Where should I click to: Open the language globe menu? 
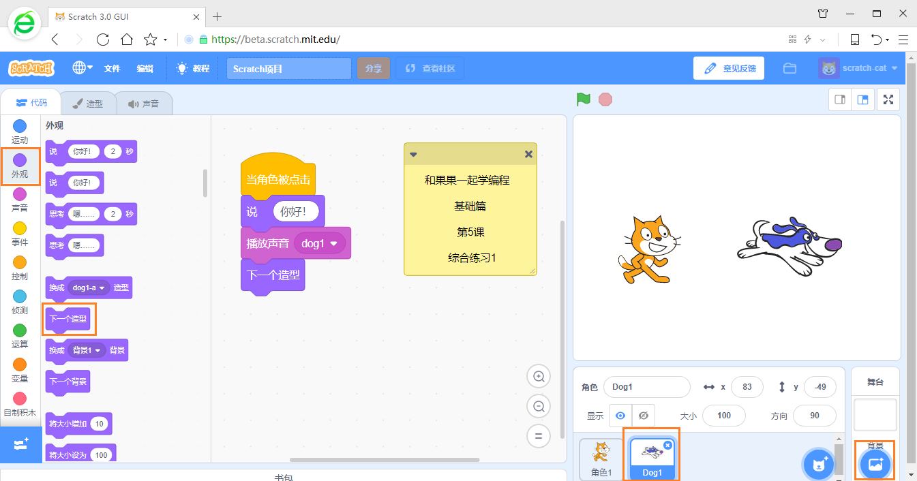[x=82, y=67]
